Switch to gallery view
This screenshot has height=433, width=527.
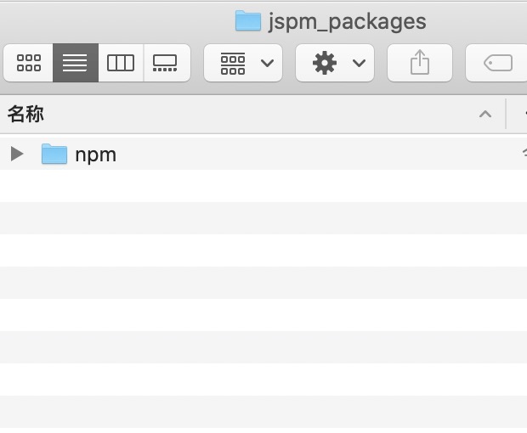pyautogui.click(x=165, y=63)
